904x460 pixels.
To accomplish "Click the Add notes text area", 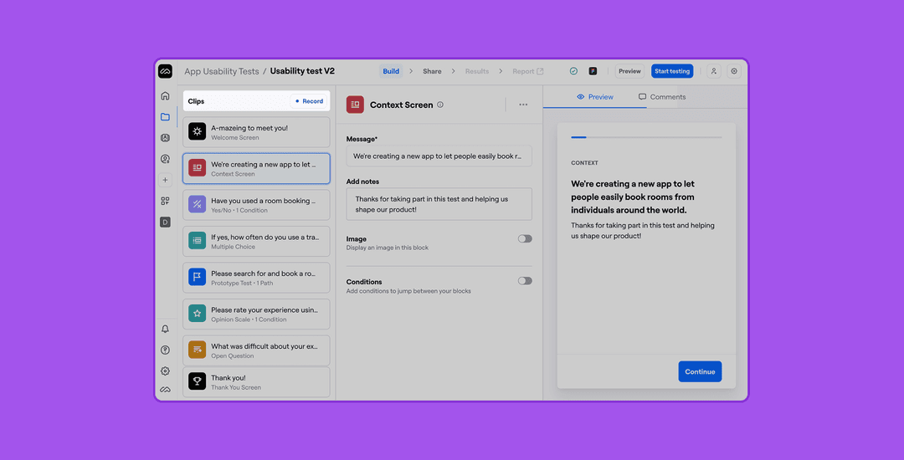I will point(439,204).
